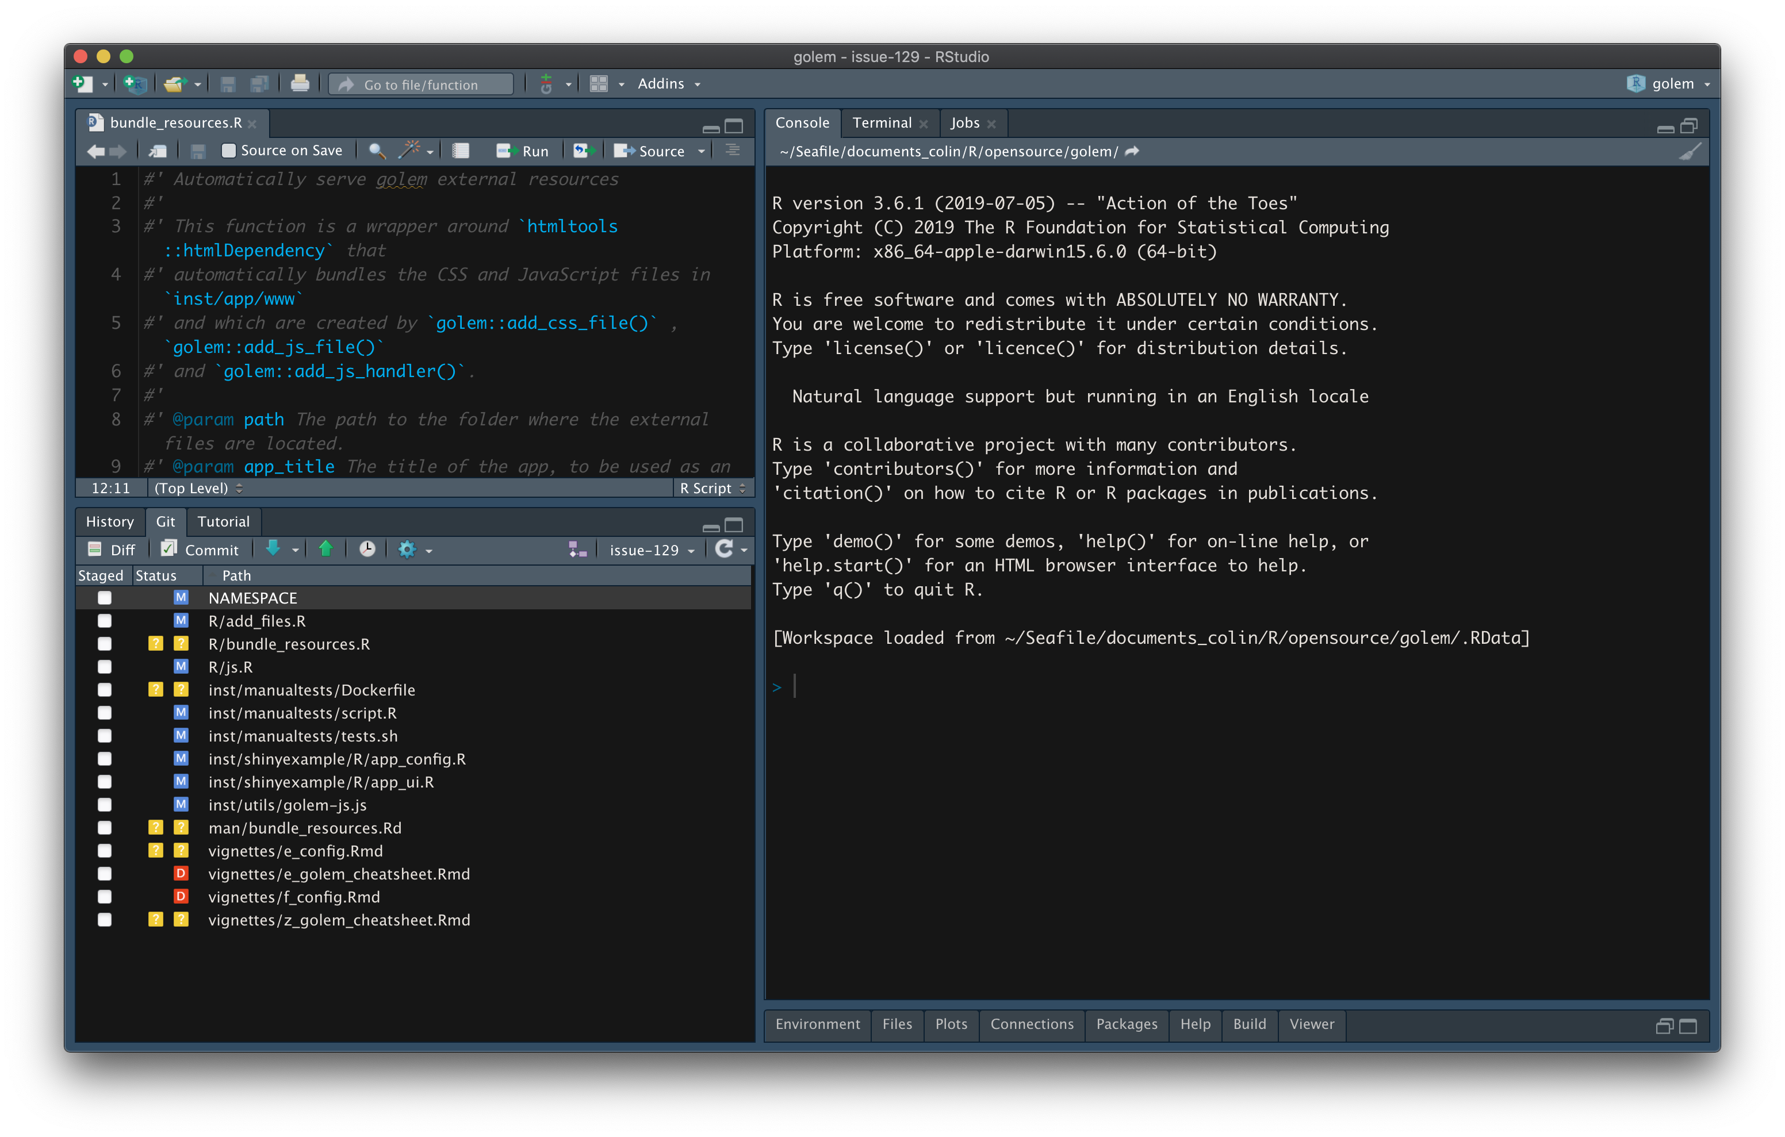Clear the console with the broom icon

1691,151
